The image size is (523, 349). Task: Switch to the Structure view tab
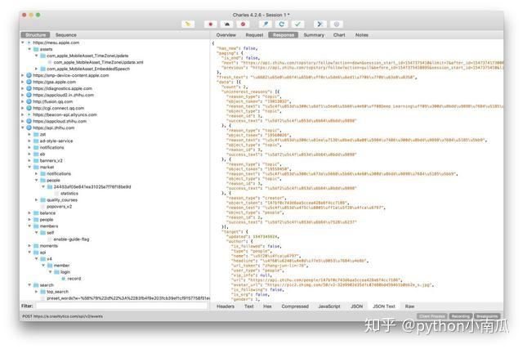(35, 35)
